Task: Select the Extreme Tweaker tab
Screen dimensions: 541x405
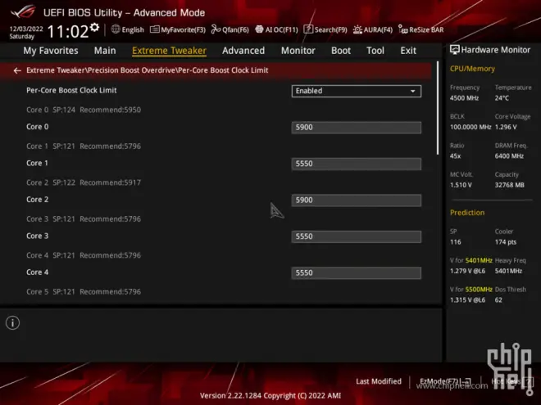Action: pos(169,51)
